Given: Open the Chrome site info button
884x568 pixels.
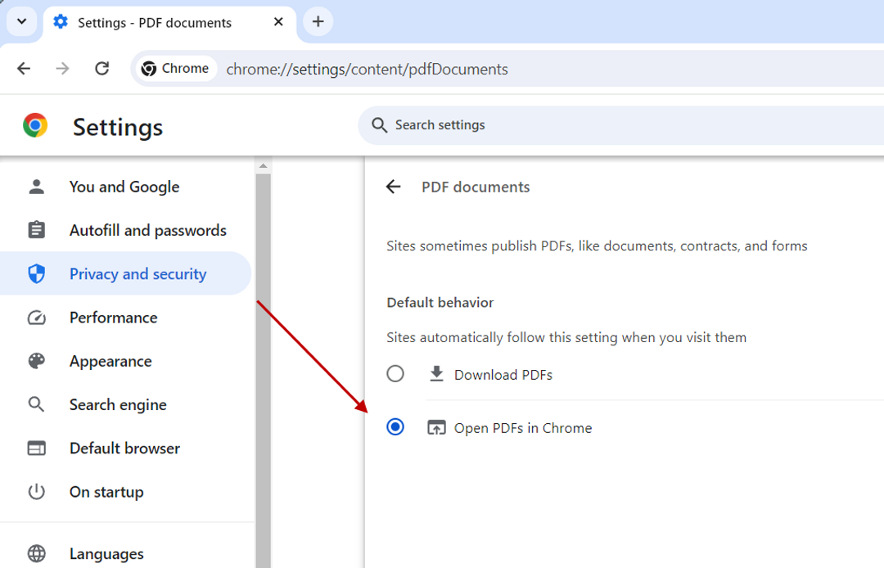Looking at the screenshot, I should [174, 68].
